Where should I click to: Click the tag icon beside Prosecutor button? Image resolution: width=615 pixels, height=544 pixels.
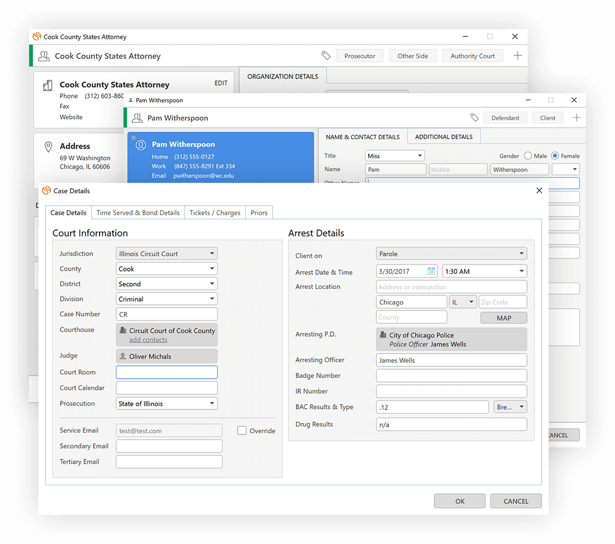click(326, 56)
